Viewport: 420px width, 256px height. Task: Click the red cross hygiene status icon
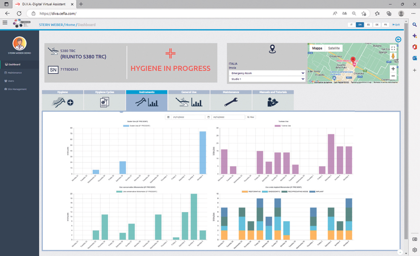coord(171,53)
